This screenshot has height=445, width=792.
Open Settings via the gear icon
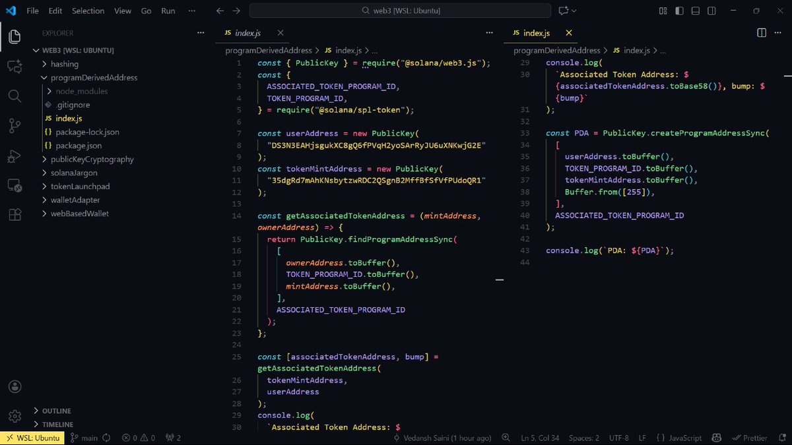14,415
